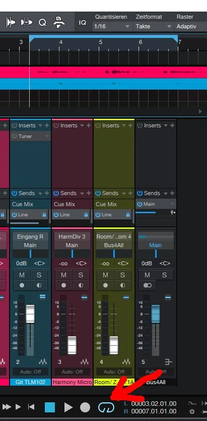207x421 pixels.
Task: Toggle Sends power on Room channel
Action: 98,193
